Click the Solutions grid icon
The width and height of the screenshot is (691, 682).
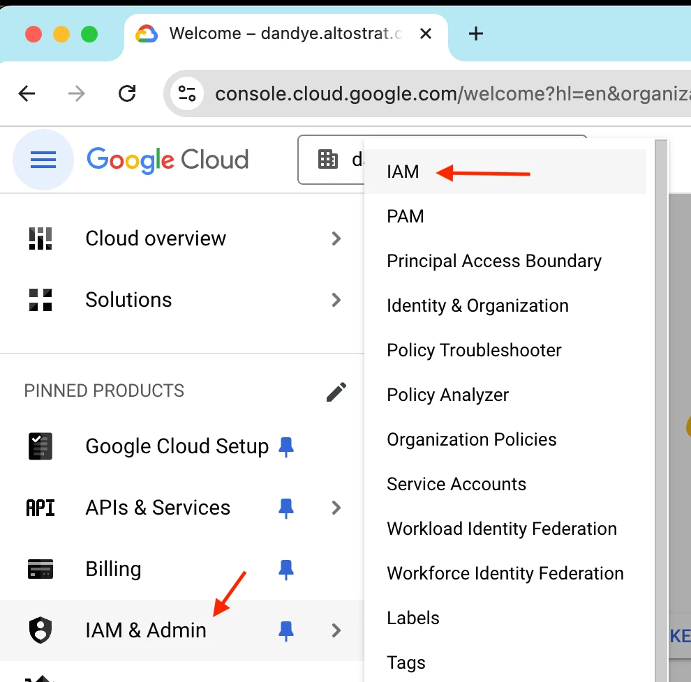click(40, 300)
